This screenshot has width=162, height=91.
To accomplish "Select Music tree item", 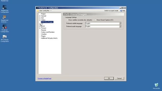I will click(x=43, y=26).
